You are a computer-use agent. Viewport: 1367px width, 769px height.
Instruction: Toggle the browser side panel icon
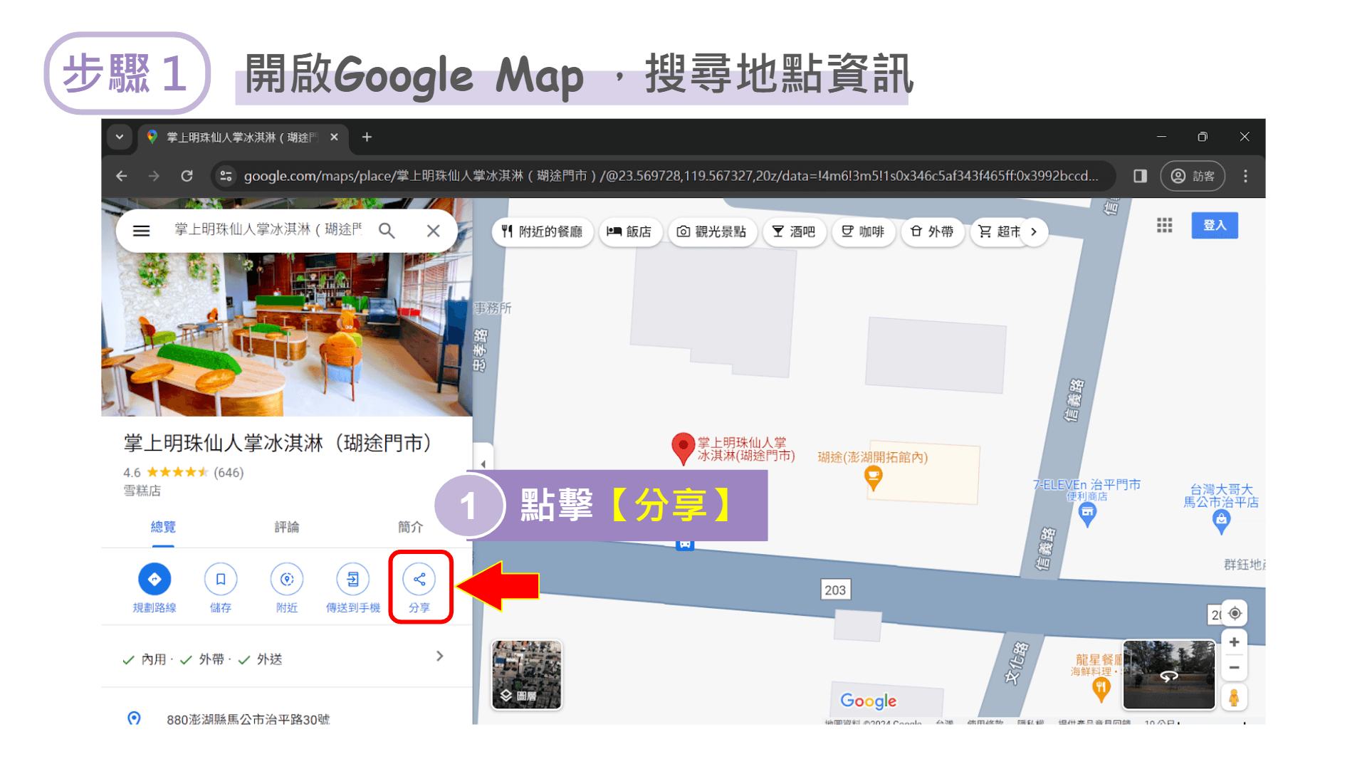(1140, 176)
